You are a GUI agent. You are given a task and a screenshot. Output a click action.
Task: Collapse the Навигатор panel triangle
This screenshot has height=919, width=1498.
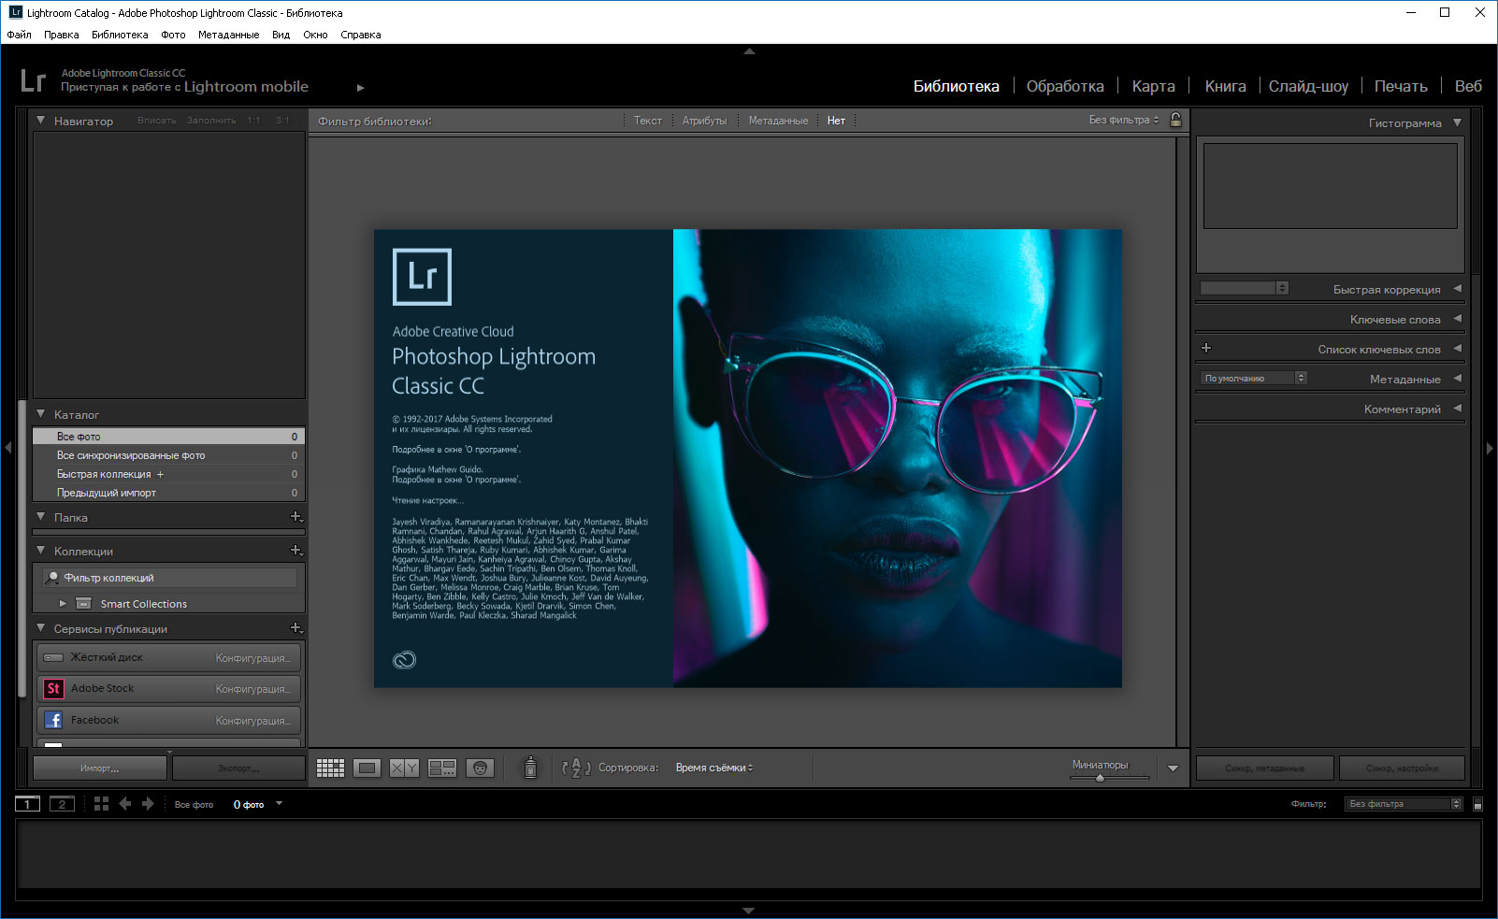click(x=40, y=121)
